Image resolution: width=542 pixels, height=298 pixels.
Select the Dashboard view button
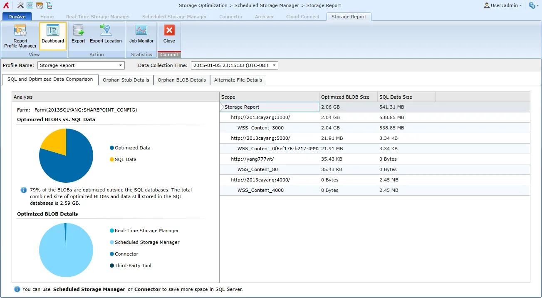click(x=53, y=36)
